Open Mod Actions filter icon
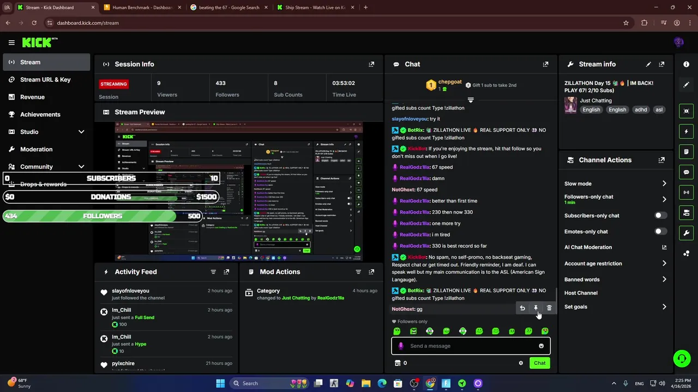The image size is (698, 392). (x=358, y=272)
